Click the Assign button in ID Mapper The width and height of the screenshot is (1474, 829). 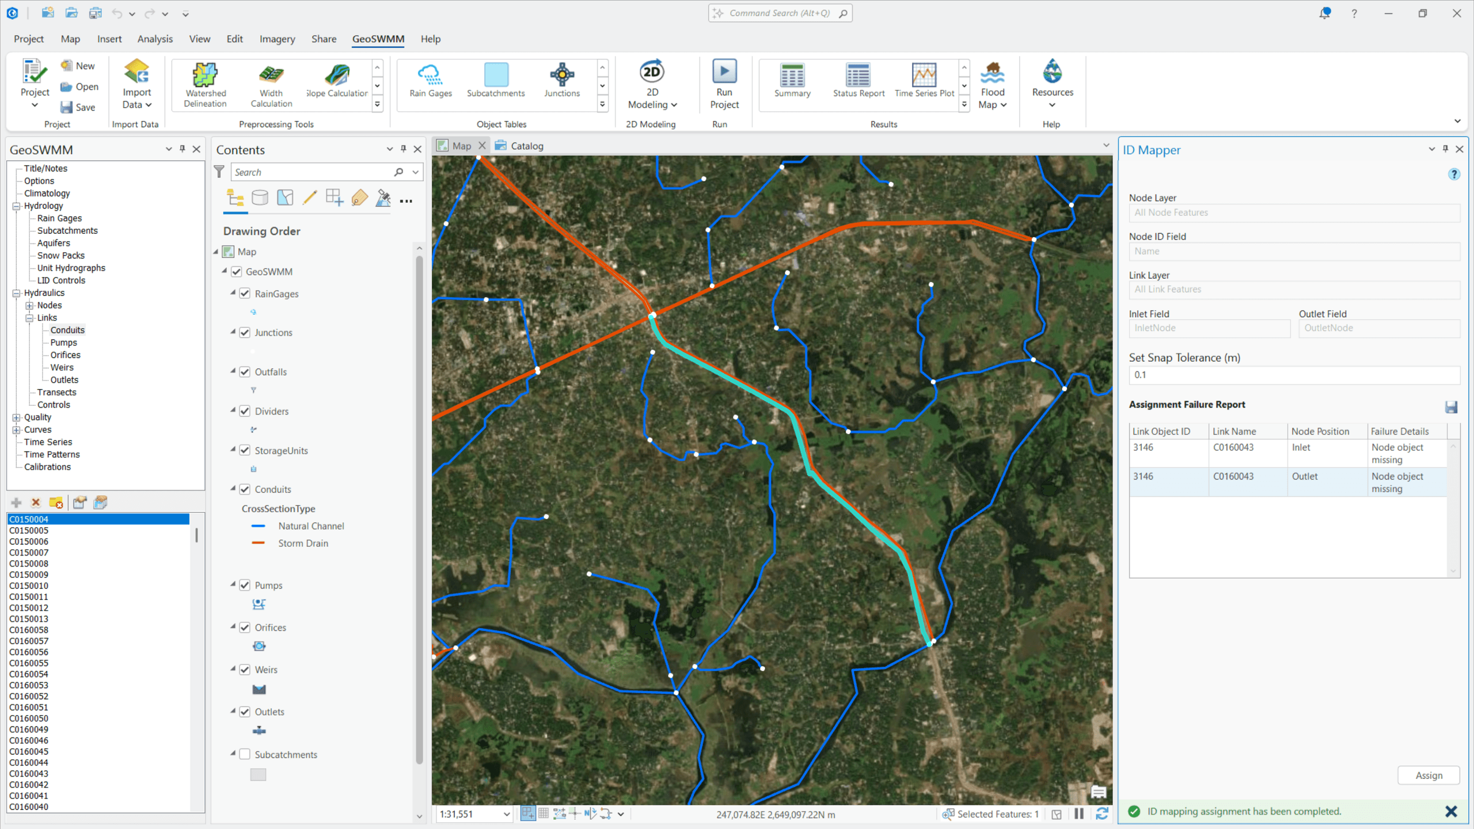click(x=1429, y=775)
